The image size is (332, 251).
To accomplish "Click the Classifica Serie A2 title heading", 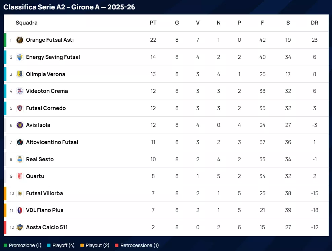I will point(69,7).
